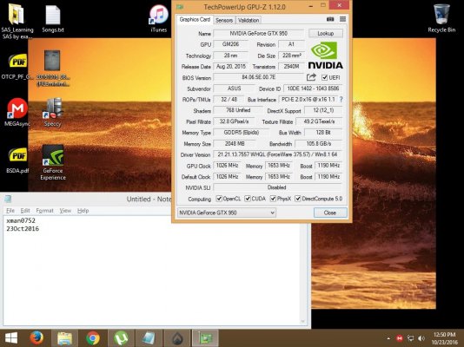The image size is (464, 347).
Task: Toggle the PhysX checkbox
Action: pyautogui.click(x=273, y=199)
